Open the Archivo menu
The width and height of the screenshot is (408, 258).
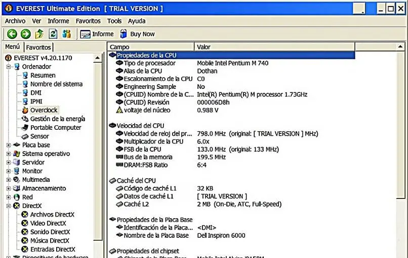[15, 21]
